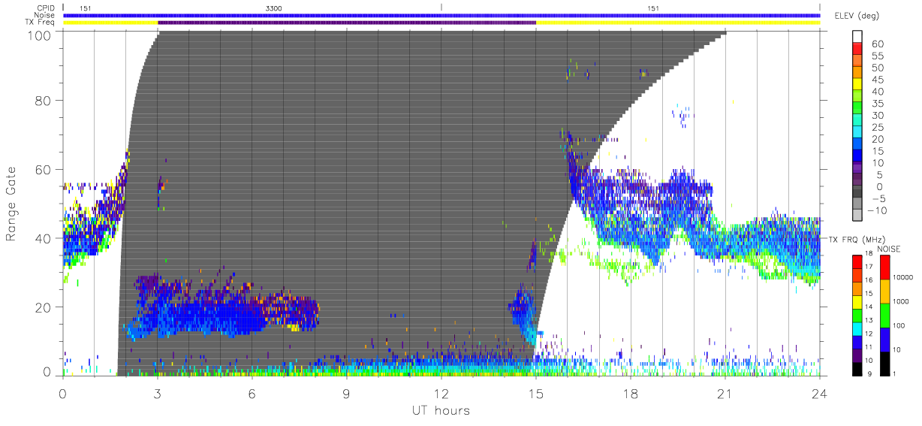Click the '17' label on TX FRQ colorbar
922x426 pixels.
click(x=868, y=267)
